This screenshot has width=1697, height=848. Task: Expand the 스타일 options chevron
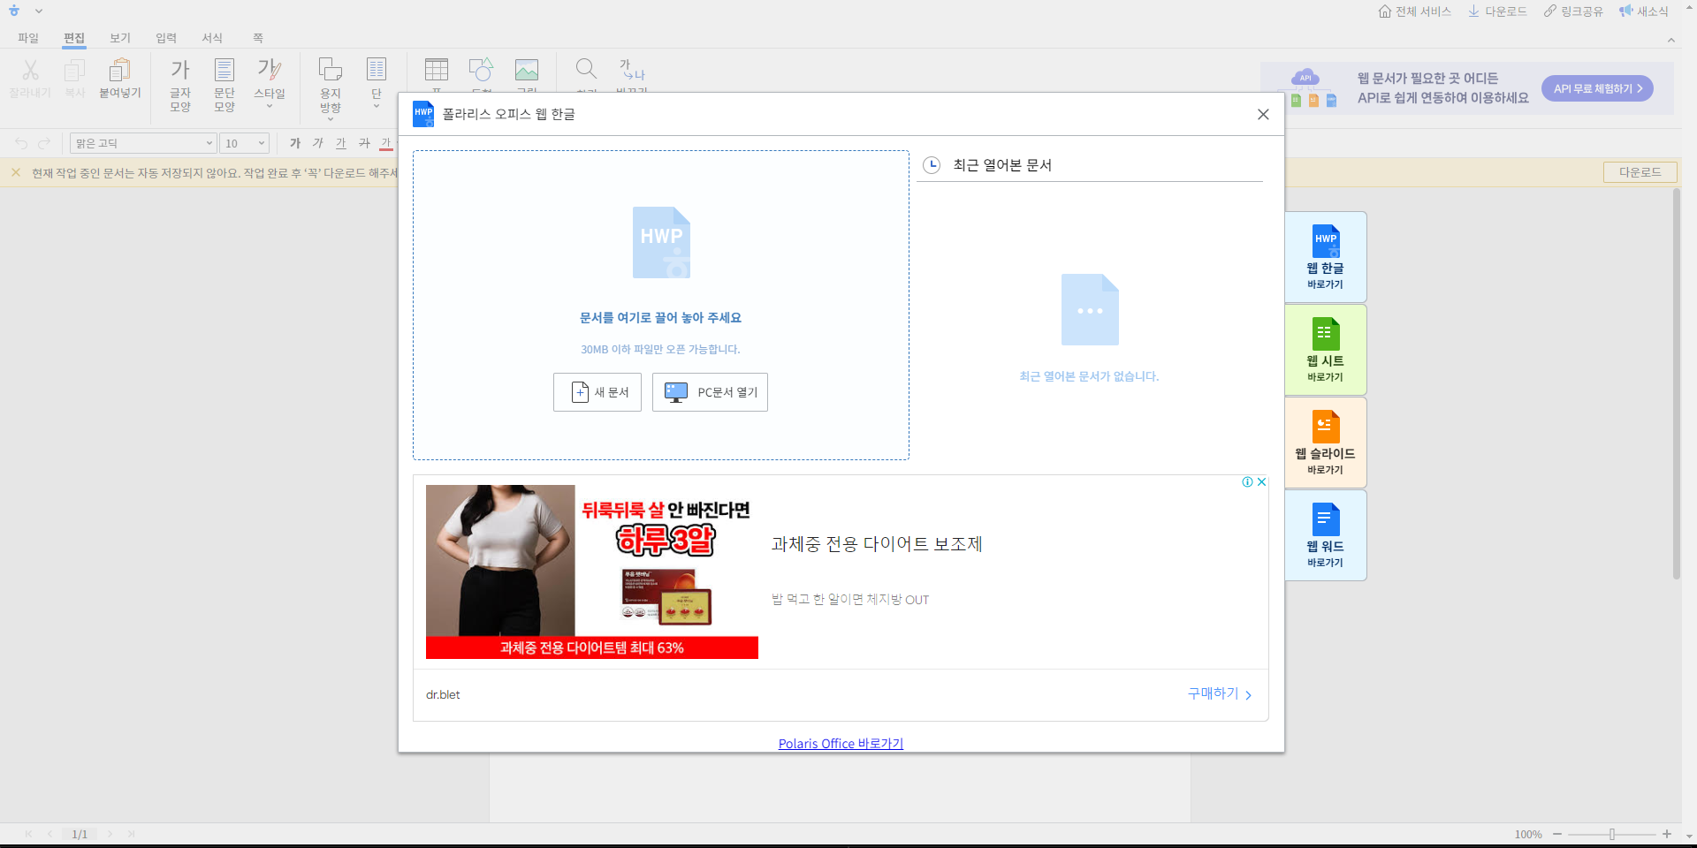[x=270, y=104]
